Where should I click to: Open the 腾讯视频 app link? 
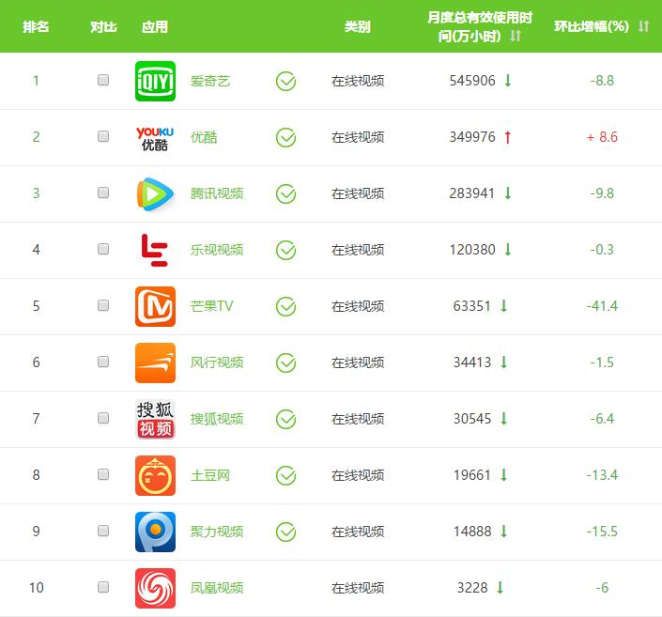pos(217,193)
